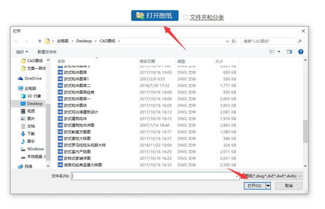The image size is (325, 209).
Task: Click the Desktop breadcrumb segment
Action: click(84, 41)
